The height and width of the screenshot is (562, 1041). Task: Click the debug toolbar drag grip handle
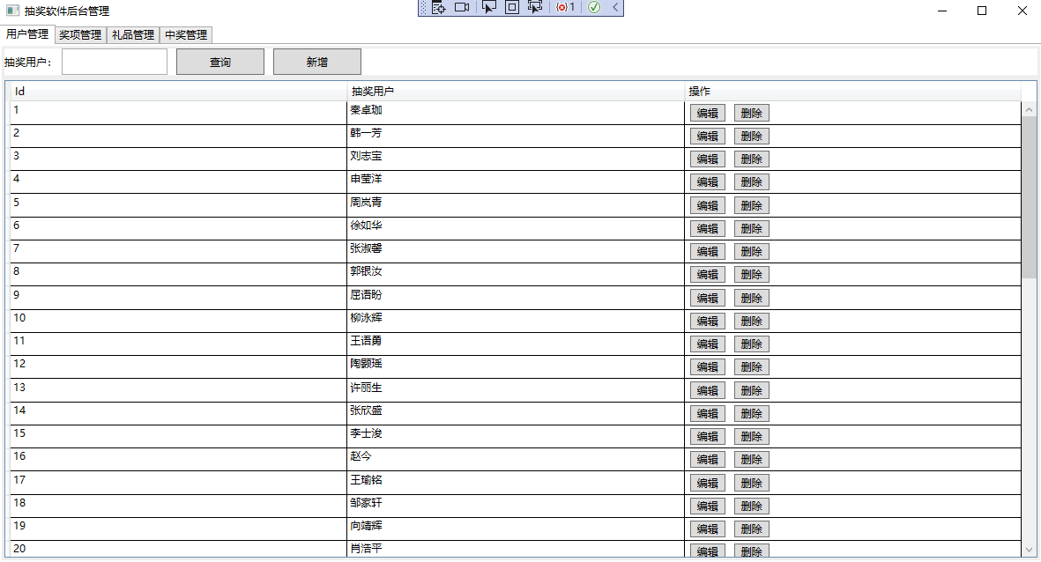point(424,7)
